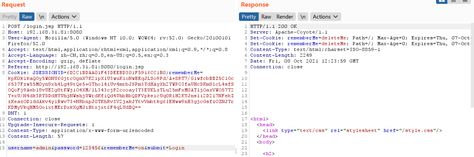
Task: Select the side-by-side layout icon
Action: coord(441,1)
